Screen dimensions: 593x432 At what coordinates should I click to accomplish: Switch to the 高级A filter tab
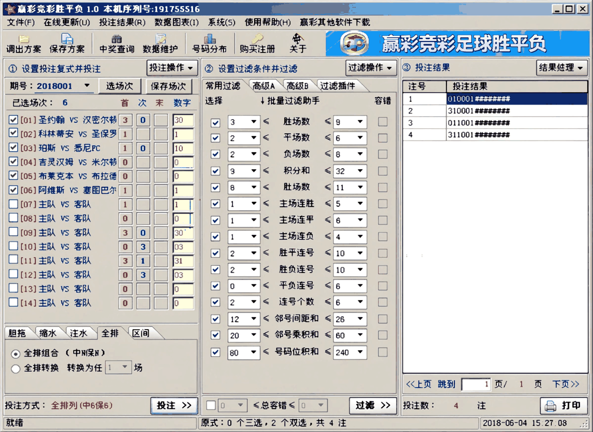click(264, 86)
